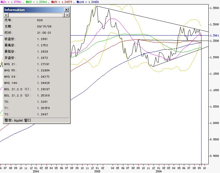Click the Information panel horizontal scrollbar track

(36, 15)
